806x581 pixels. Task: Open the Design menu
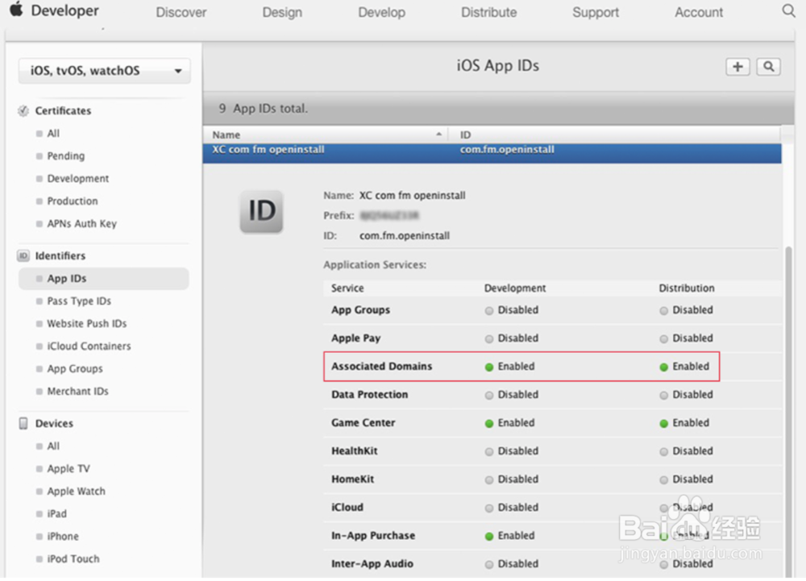[282, 12]
